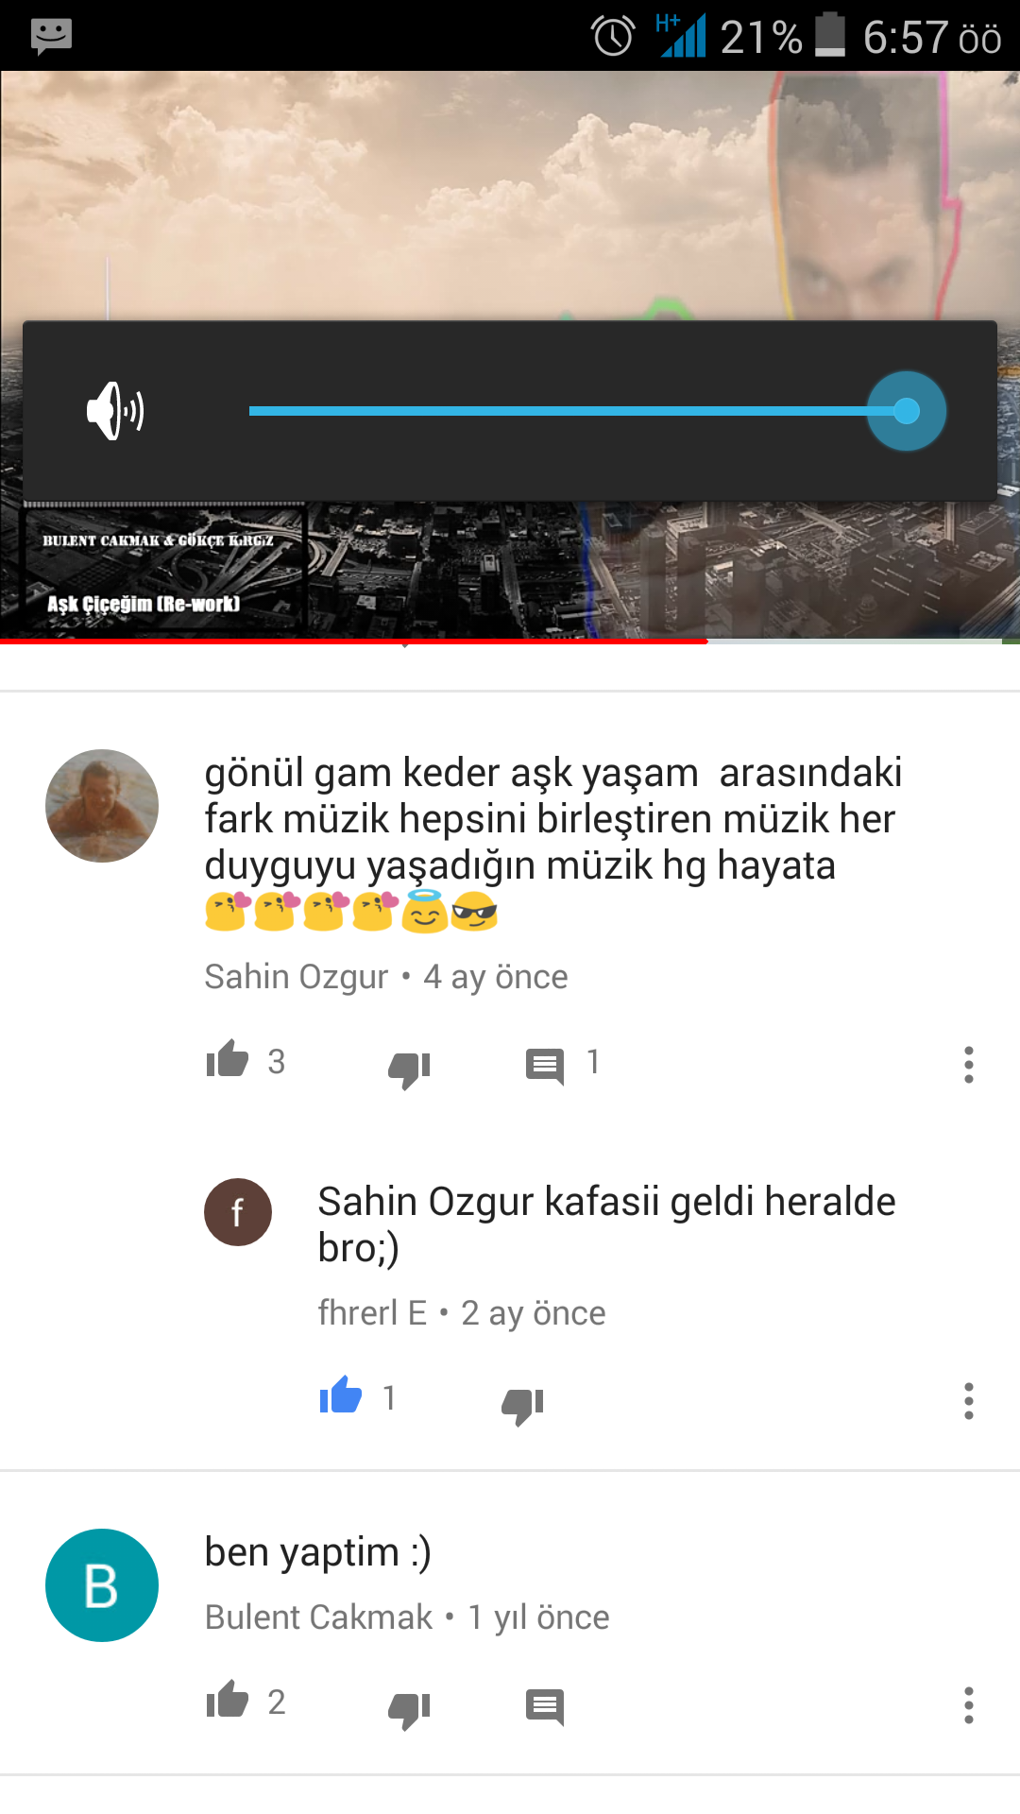Open Bulent Cakmak's channel name link
The width and height of the screenshot is (1020, 1814).
tap(319, 1617)
